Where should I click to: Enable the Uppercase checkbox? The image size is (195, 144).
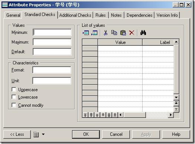(14, 89)
